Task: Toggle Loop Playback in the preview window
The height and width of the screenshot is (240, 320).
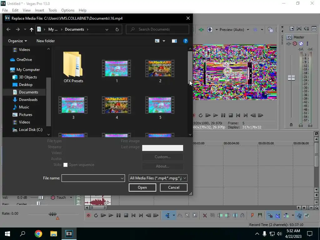Action: click(x=200, y=115)
